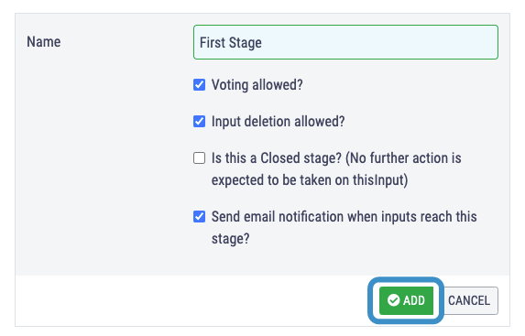Click 'expected to be taken on thisInput' text

[x=308, y=180]
